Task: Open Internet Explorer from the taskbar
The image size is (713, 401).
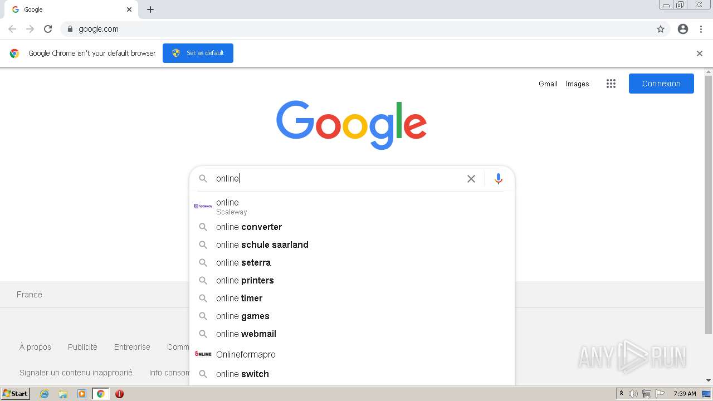Action: (x=45, y=394)
